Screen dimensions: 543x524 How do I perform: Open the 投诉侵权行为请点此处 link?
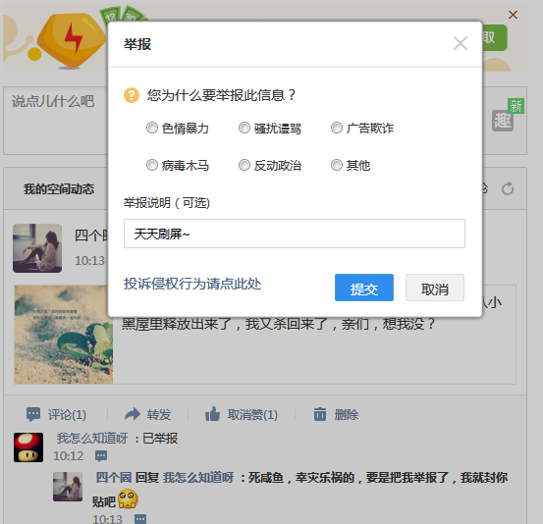click(x=192, y=284)
